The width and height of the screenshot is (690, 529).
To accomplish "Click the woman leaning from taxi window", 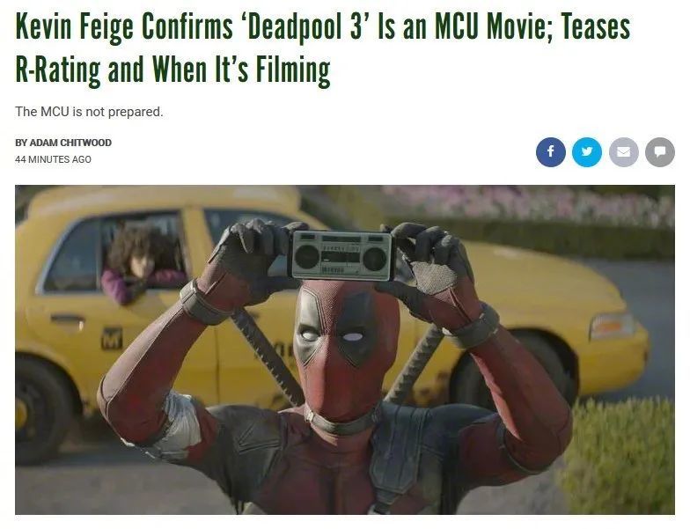I will point(139,263).
